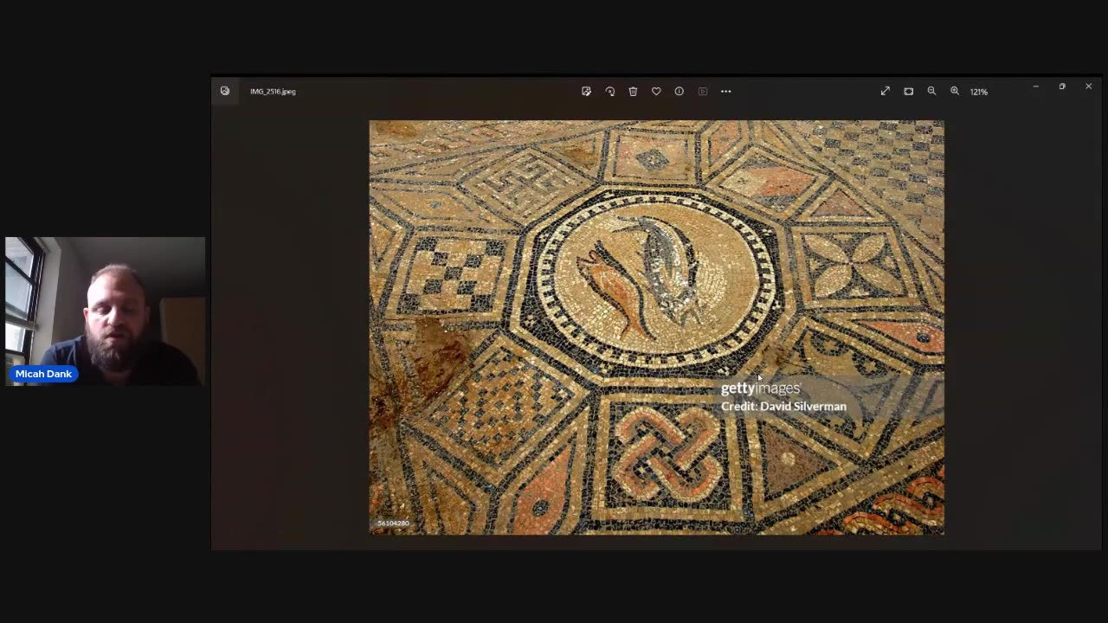
Task: Open the Photos app home icon
Action: pos(225,91)
